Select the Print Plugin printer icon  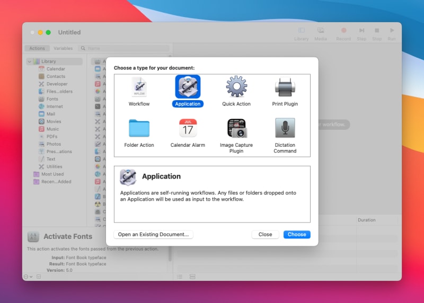click(285, 87)
